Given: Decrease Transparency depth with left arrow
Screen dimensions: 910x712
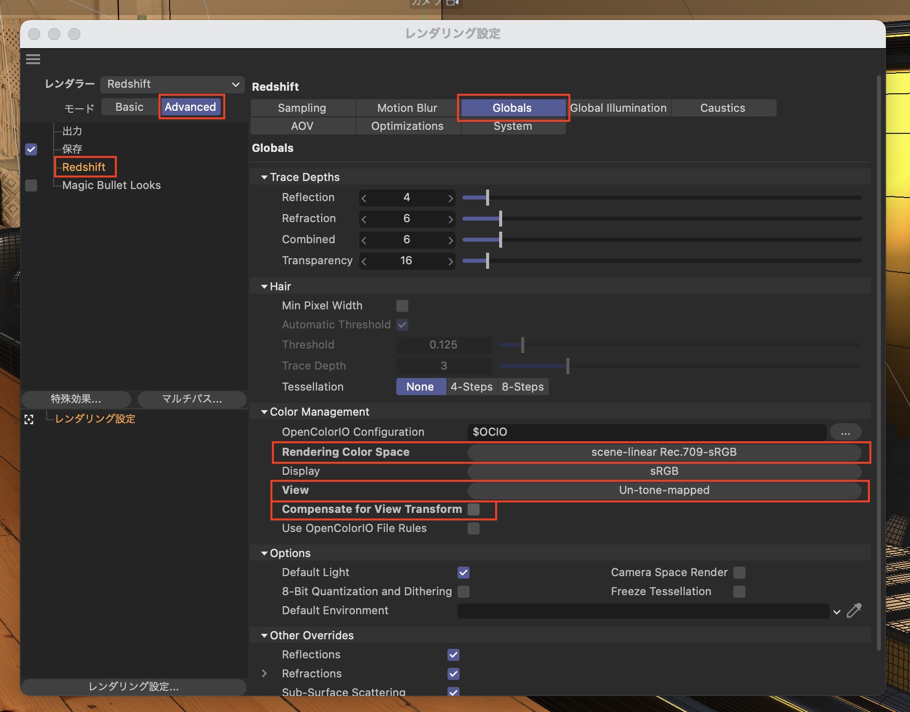Looking at the screenshot, I should [364, 261].
